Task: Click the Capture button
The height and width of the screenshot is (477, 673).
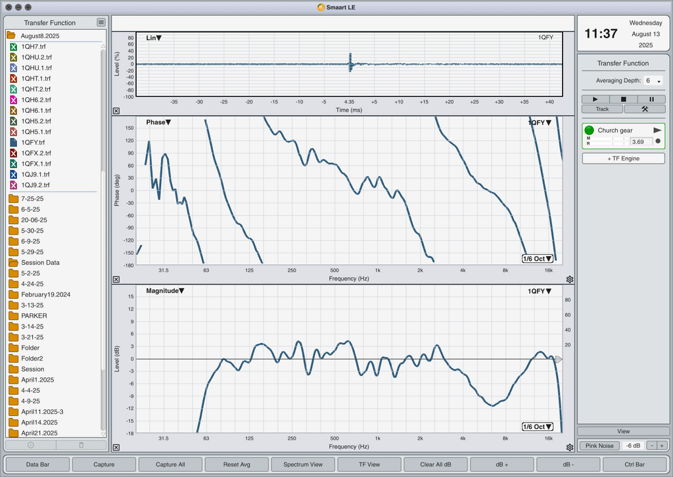Action: (x=104, y=464)
